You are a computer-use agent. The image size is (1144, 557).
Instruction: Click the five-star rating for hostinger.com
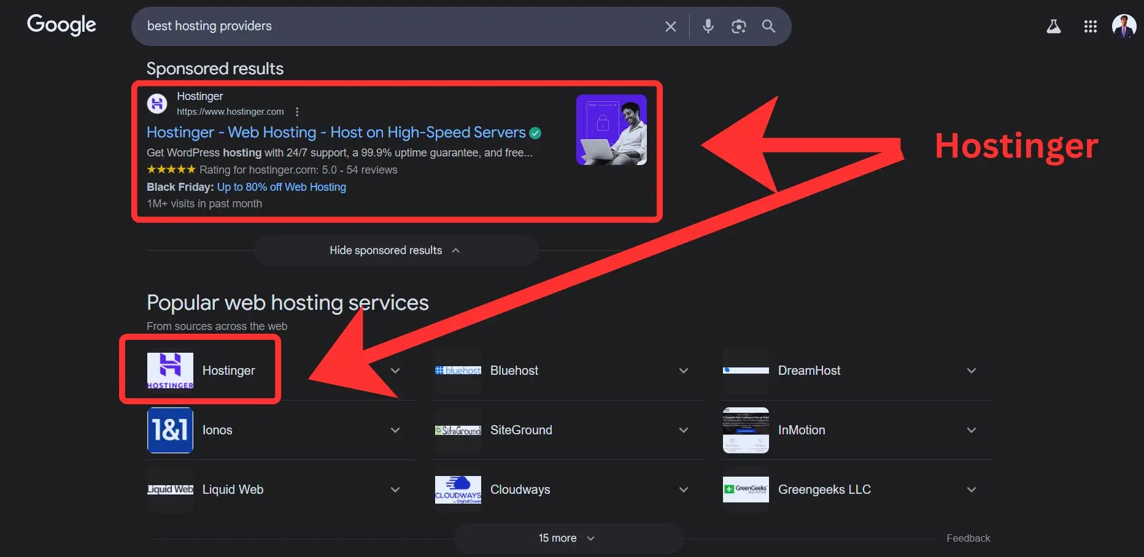171,169
